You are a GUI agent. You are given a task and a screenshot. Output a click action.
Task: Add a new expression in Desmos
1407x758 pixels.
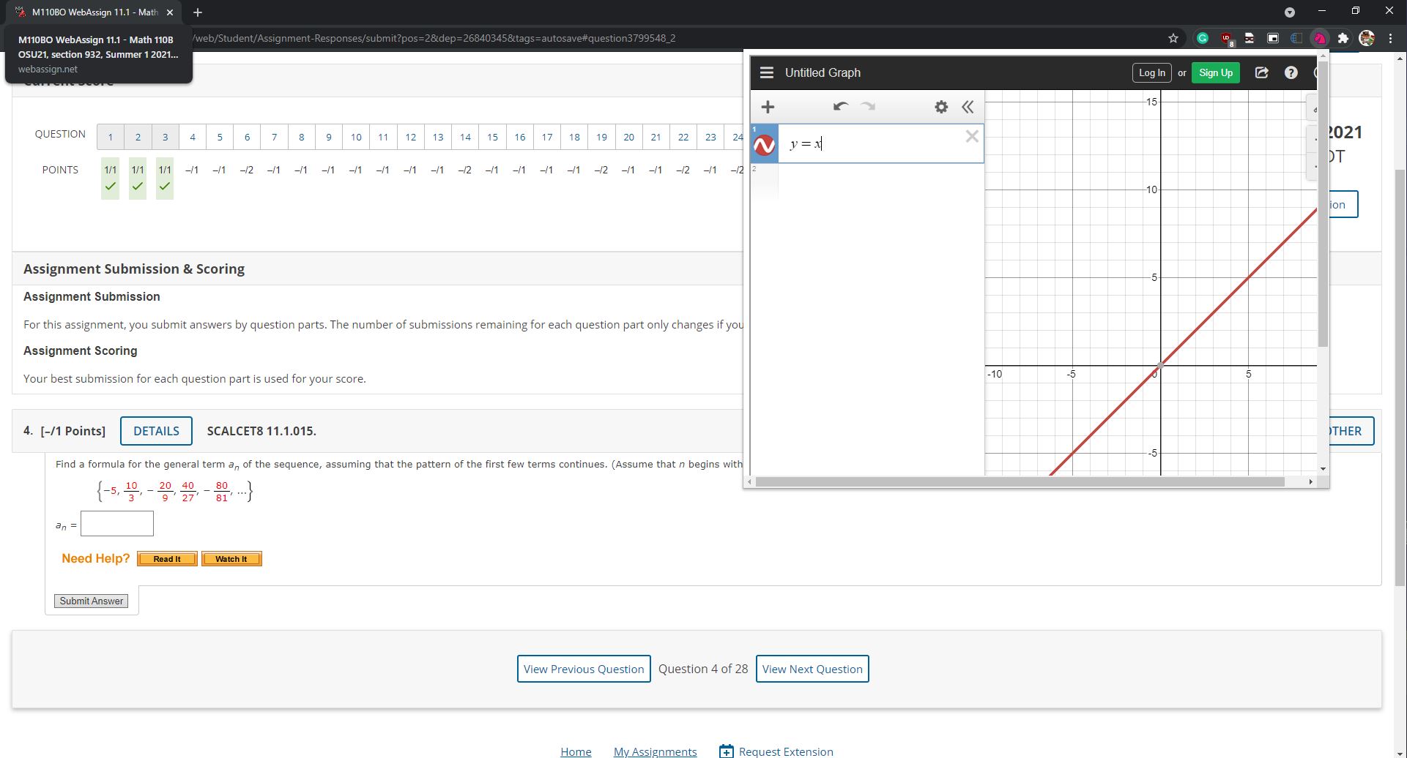[767, 107]
